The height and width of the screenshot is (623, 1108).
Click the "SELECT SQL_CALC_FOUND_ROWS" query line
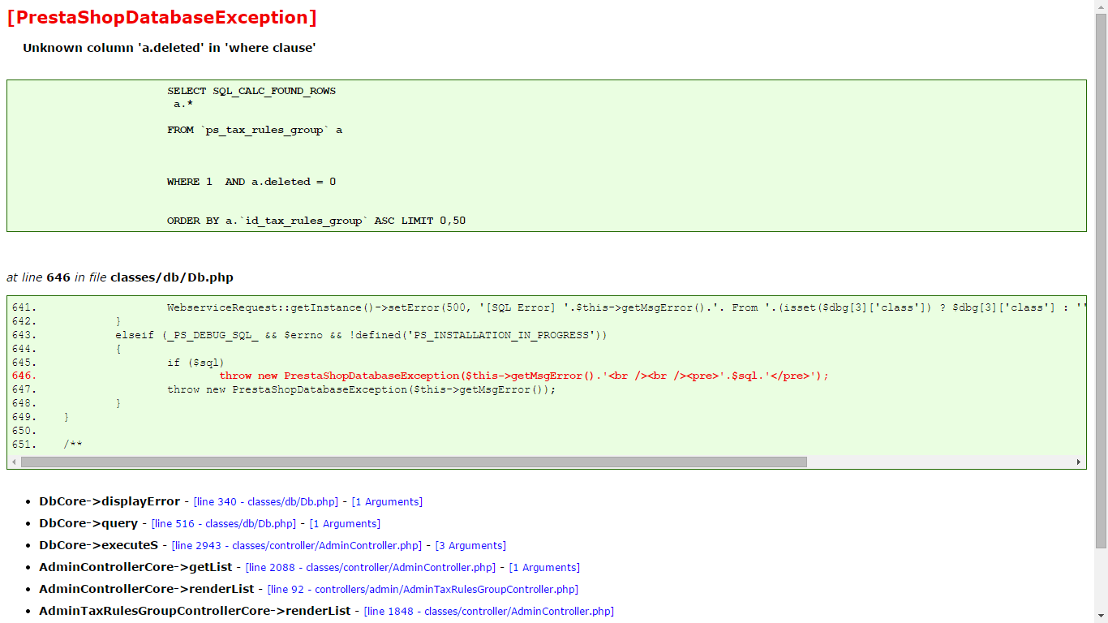click(251, 91)
